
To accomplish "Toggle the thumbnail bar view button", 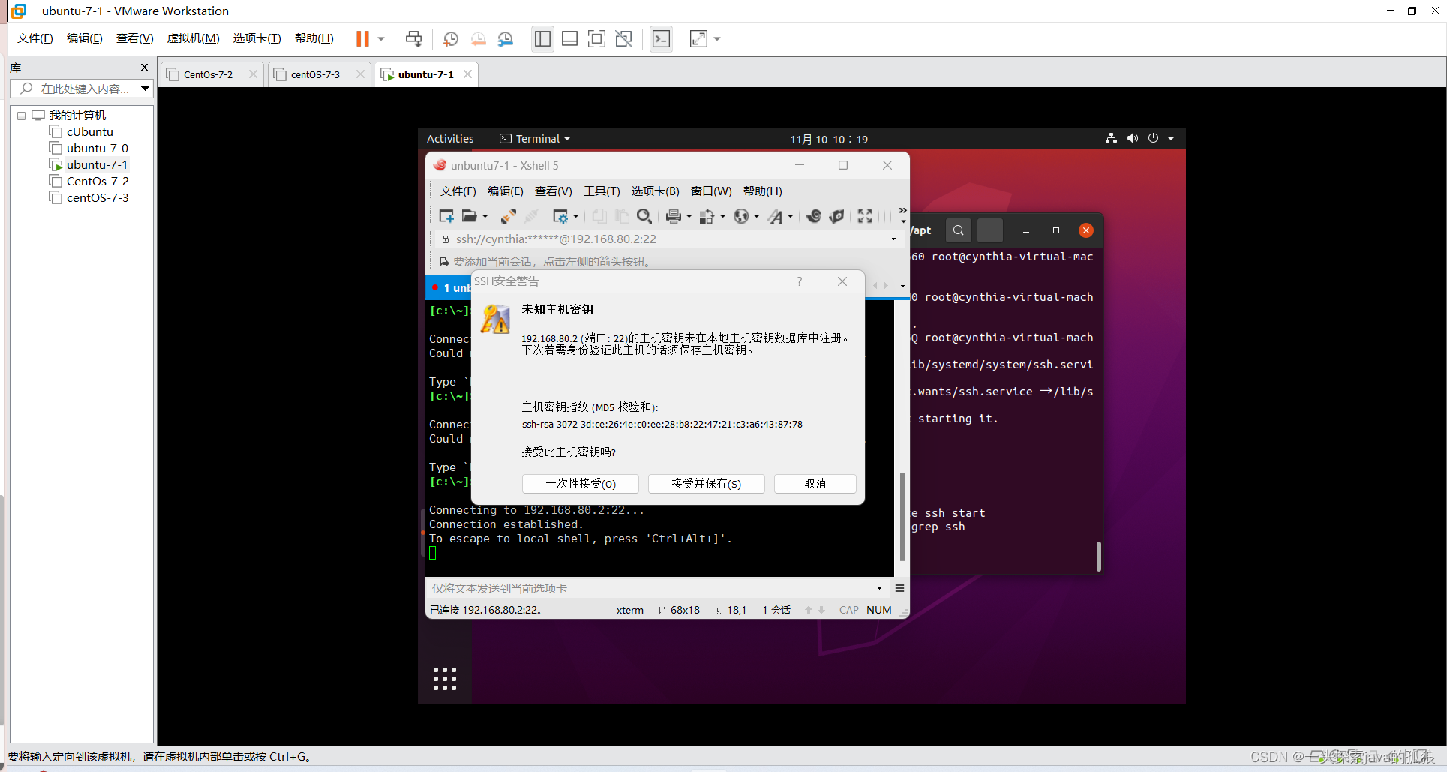I will [x=569, y=39].
